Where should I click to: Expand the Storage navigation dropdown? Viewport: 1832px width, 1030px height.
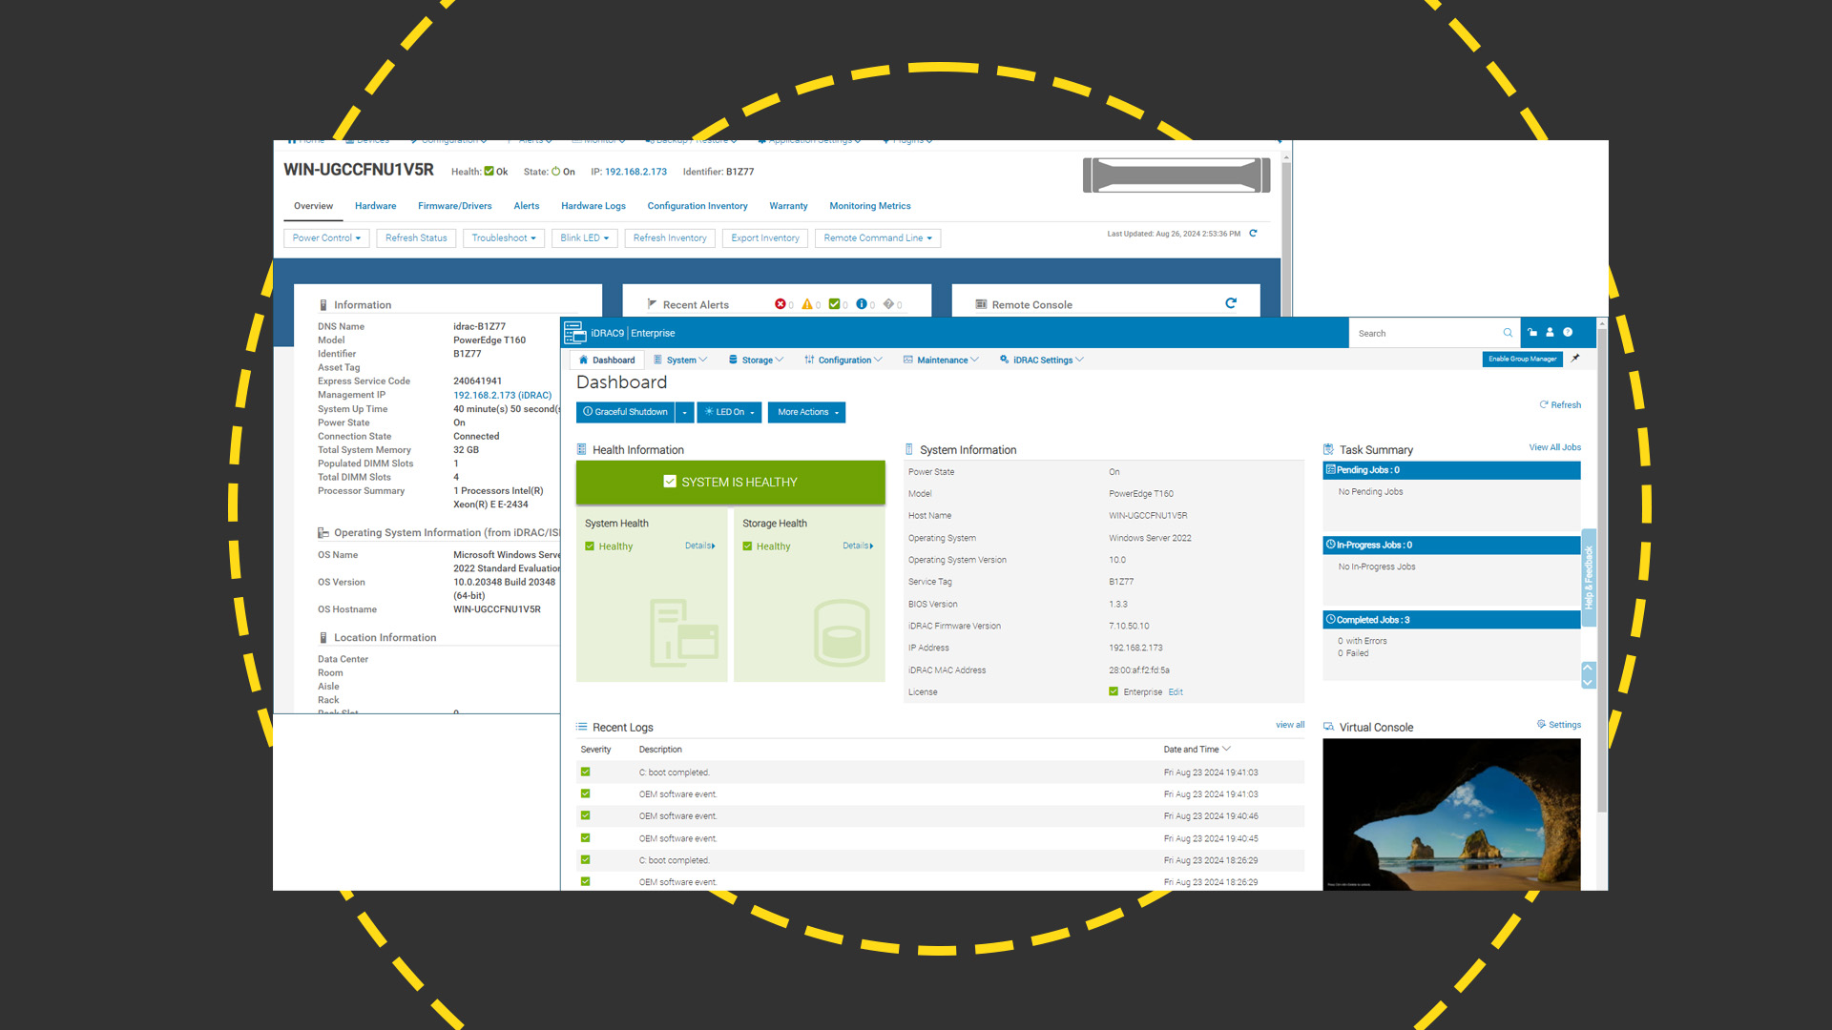point(757,360)
